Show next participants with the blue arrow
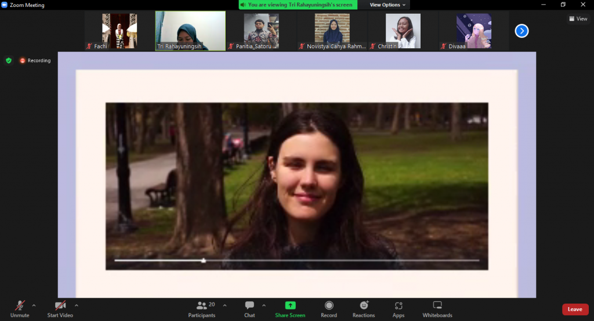Image resolution: width=594 pixels, height=321 pixels. (x=521, y=31)
